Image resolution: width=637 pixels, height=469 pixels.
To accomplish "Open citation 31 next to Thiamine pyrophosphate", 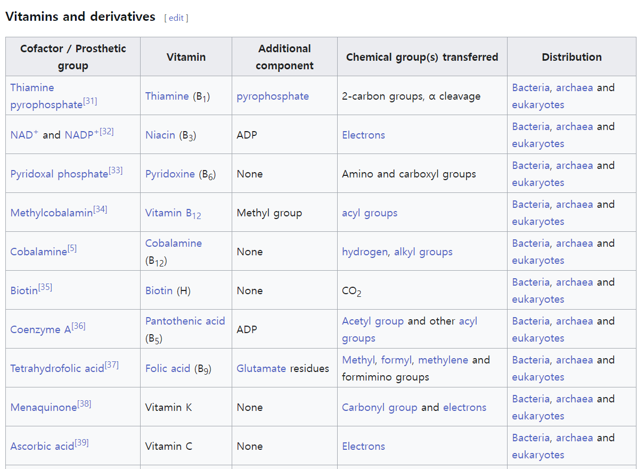I will tap(89, 101).
